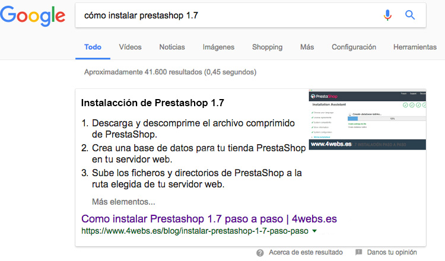Open Como instalar Prestashop 1.7 paso a paso link

[209, 219]
